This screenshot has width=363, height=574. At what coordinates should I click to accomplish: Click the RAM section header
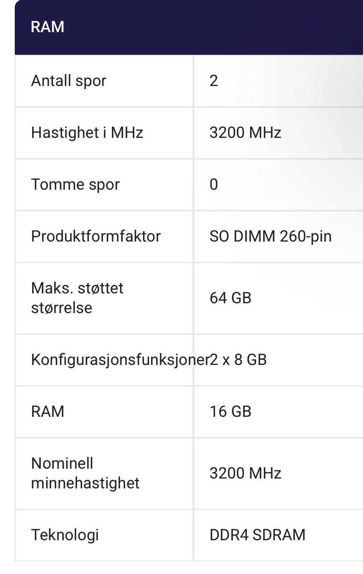click(47, 27)
